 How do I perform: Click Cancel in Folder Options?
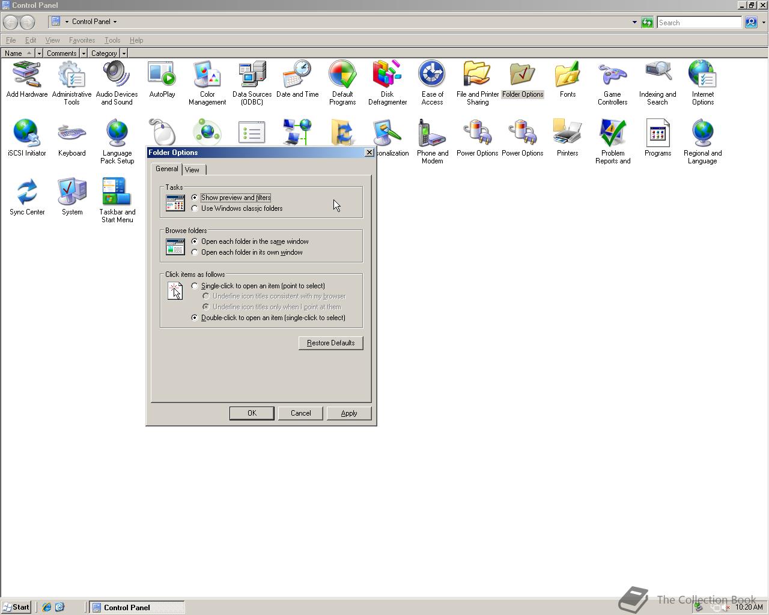pos(300,413)
